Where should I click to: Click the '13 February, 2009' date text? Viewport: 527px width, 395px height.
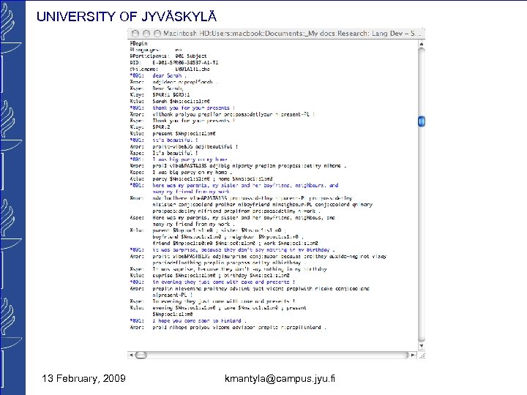click(83, 379)
